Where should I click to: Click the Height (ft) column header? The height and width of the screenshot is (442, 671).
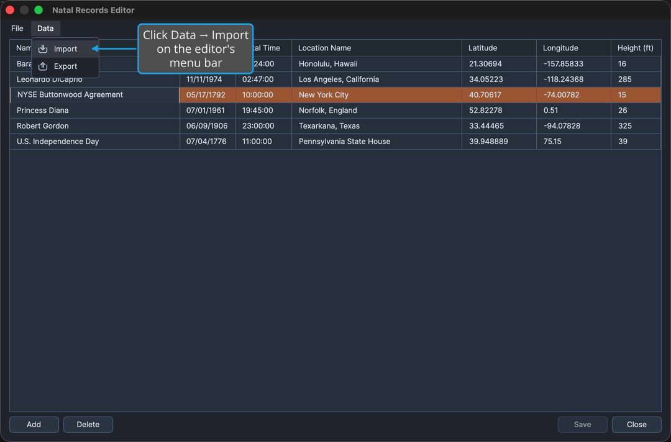click(636, 48)
